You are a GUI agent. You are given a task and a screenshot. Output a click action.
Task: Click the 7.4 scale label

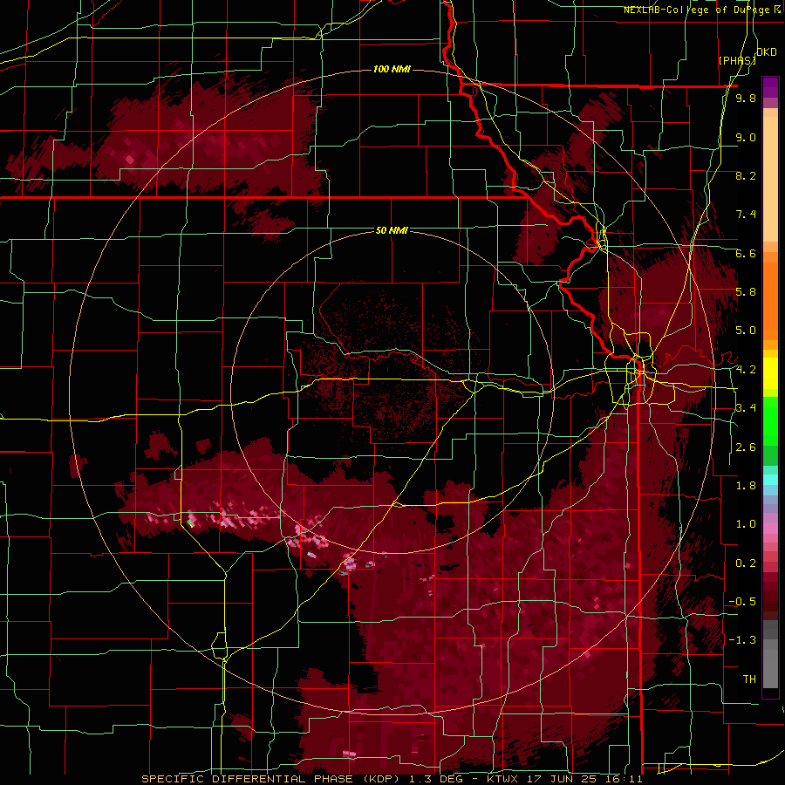point(746,215)
